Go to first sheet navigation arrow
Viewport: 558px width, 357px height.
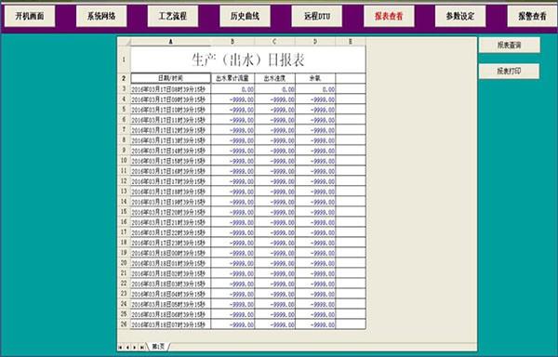click(120, 347)
